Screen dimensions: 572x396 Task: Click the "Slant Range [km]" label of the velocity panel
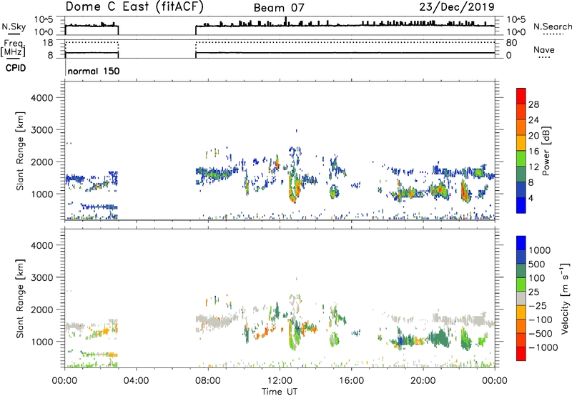[x=20, y=298]
